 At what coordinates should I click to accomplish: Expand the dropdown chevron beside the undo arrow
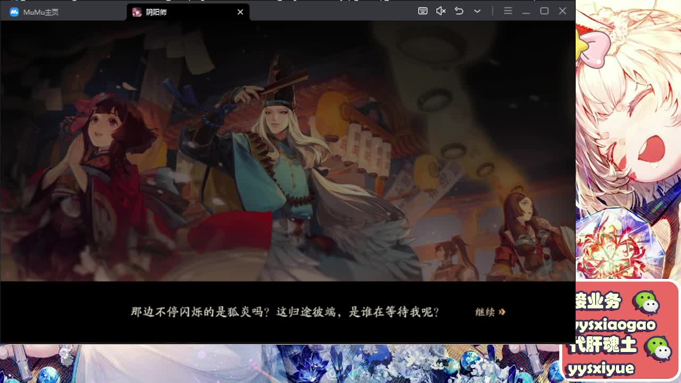pyautogui.click(x=477, y=11)
